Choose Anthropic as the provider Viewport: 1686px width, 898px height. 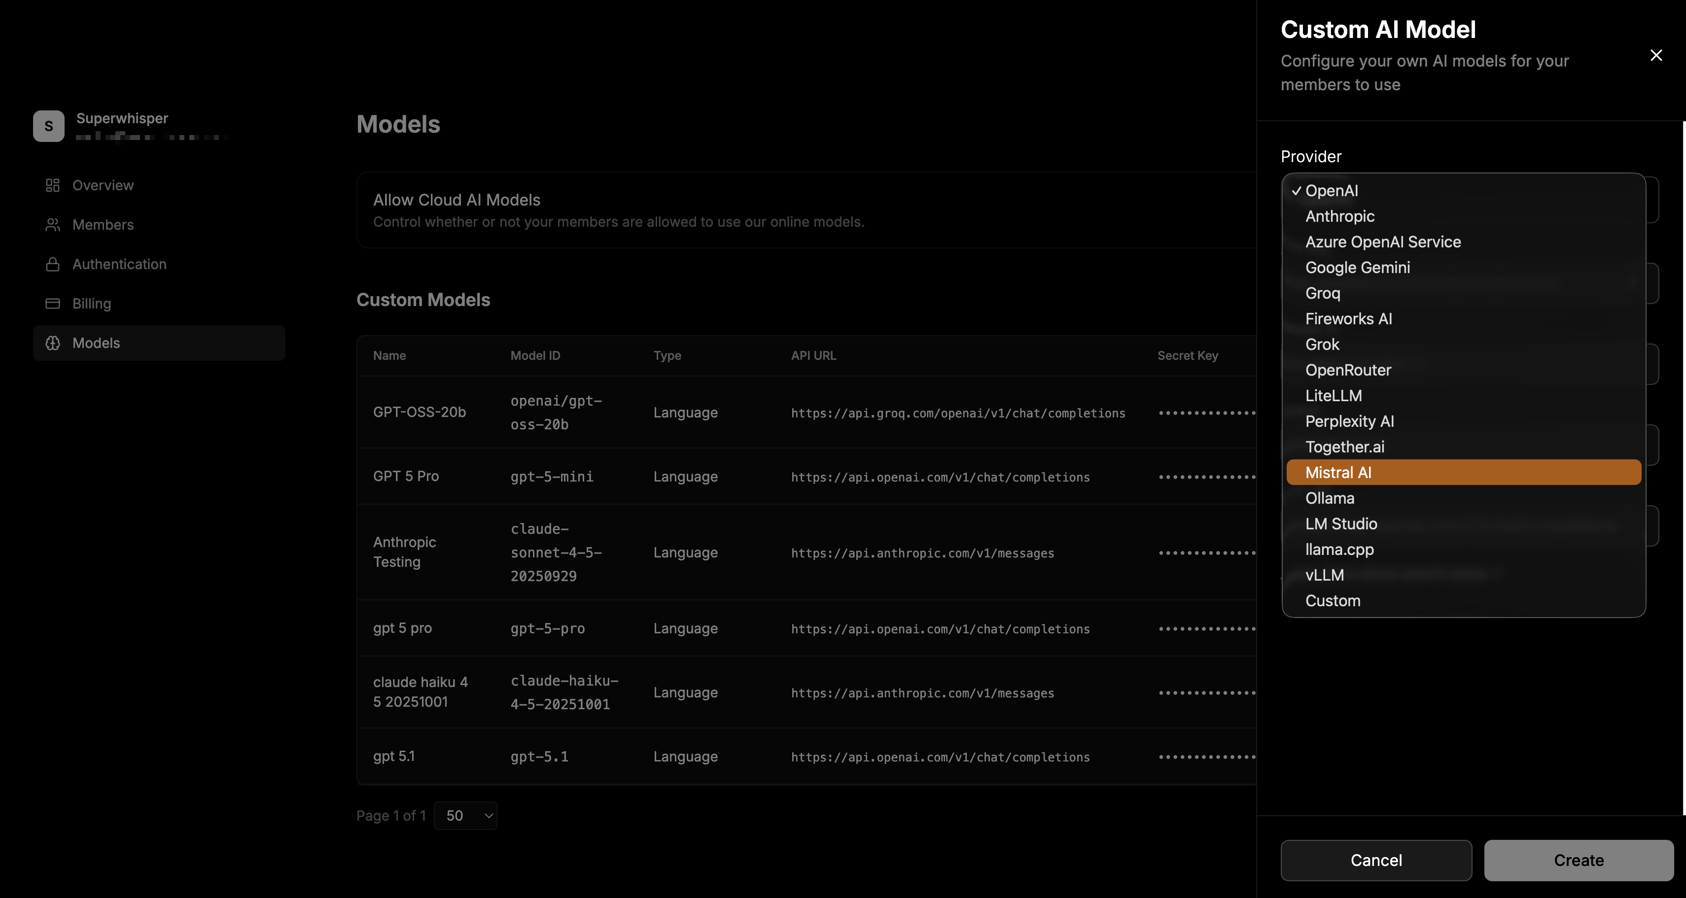pyautogui.click(x=1339, y=216)
